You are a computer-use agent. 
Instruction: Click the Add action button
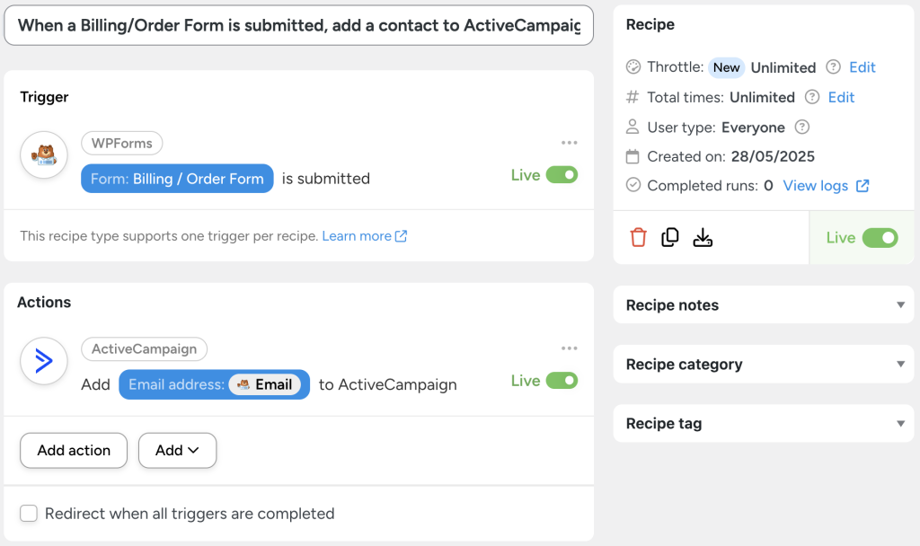(73, 450)
